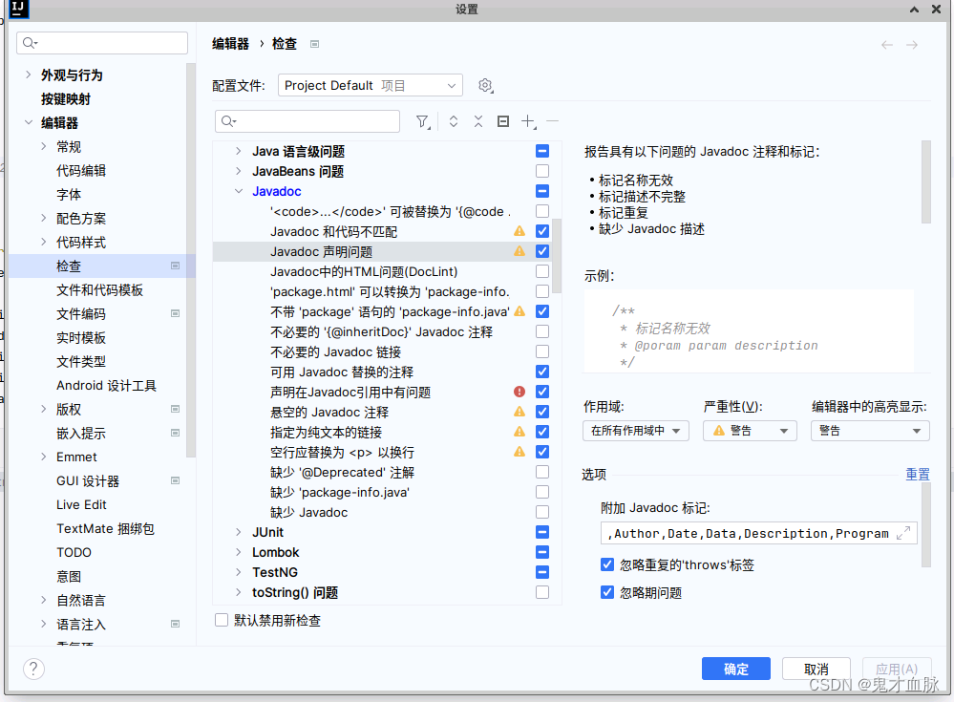Click the 重置 link in options
Screen dimensions: 954x702
tap(918, 474)
